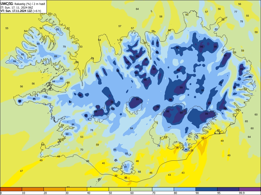Click the legend label '99.9'
This screenshot has height=195, width=261.
pos(242,193)
